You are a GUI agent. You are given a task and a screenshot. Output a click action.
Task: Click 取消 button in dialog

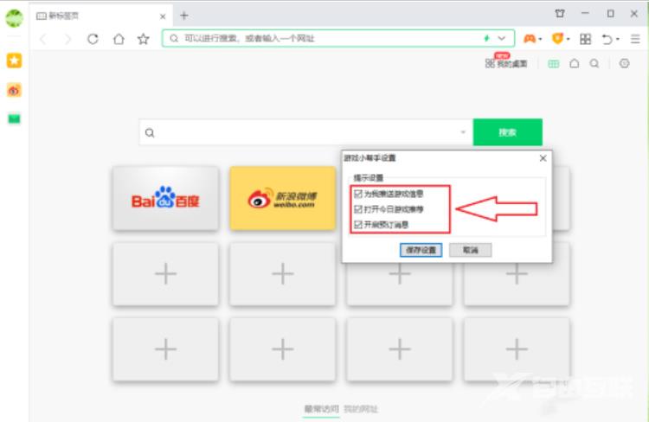(471, 250)
